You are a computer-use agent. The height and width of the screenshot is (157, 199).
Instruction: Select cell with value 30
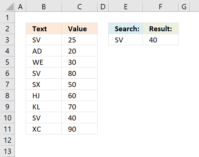(79, 62)
